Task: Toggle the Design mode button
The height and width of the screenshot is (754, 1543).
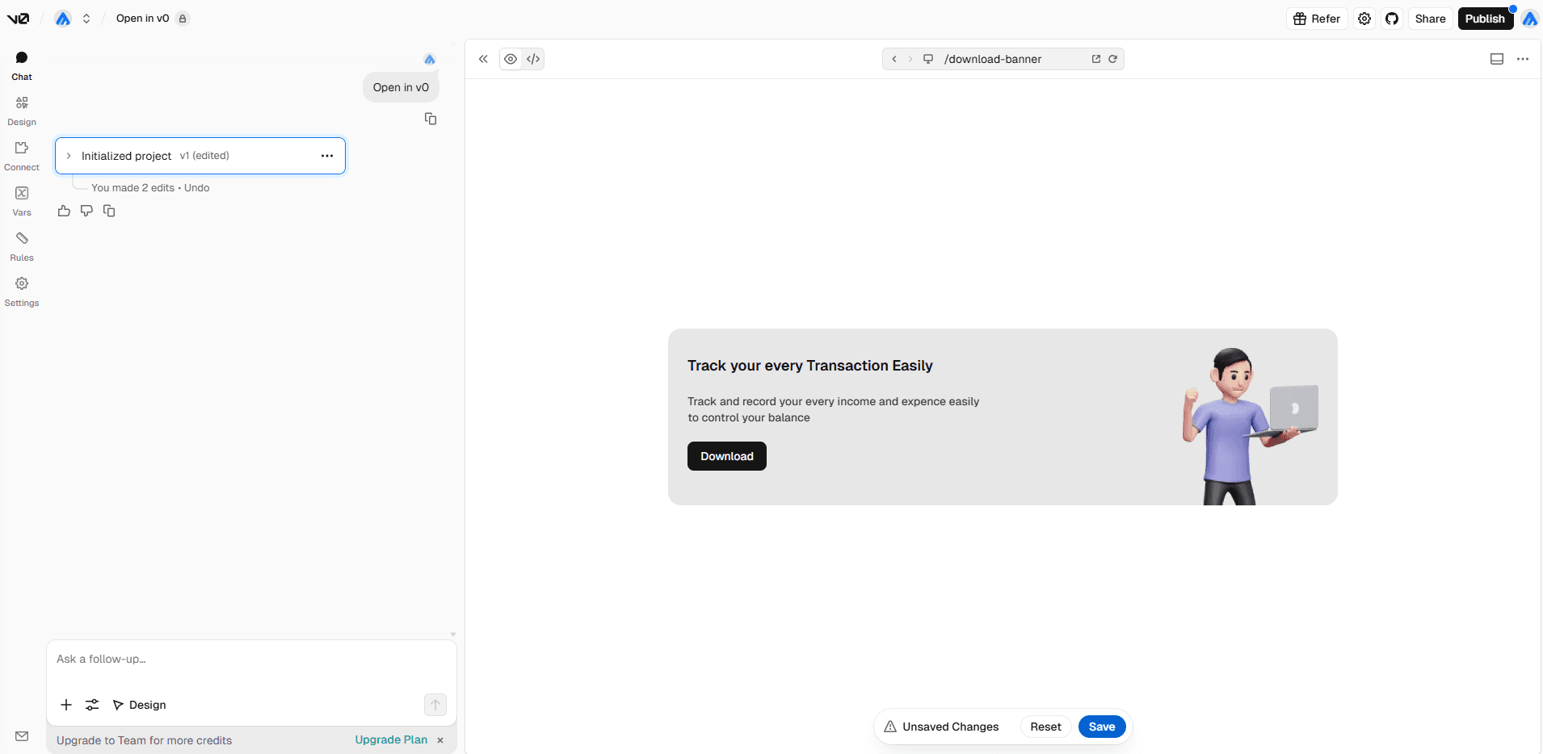Action: (x=140, y=705)
